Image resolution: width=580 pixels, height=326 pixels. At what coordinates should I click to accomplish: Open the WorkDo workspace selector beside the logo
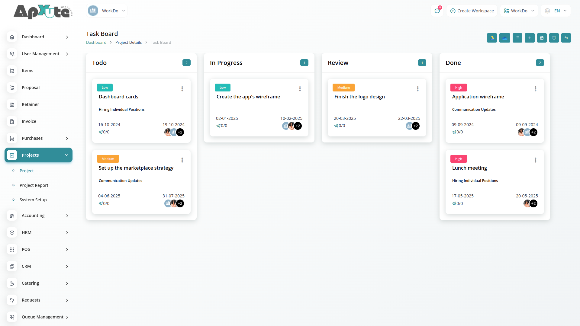(x=107, y=11)
